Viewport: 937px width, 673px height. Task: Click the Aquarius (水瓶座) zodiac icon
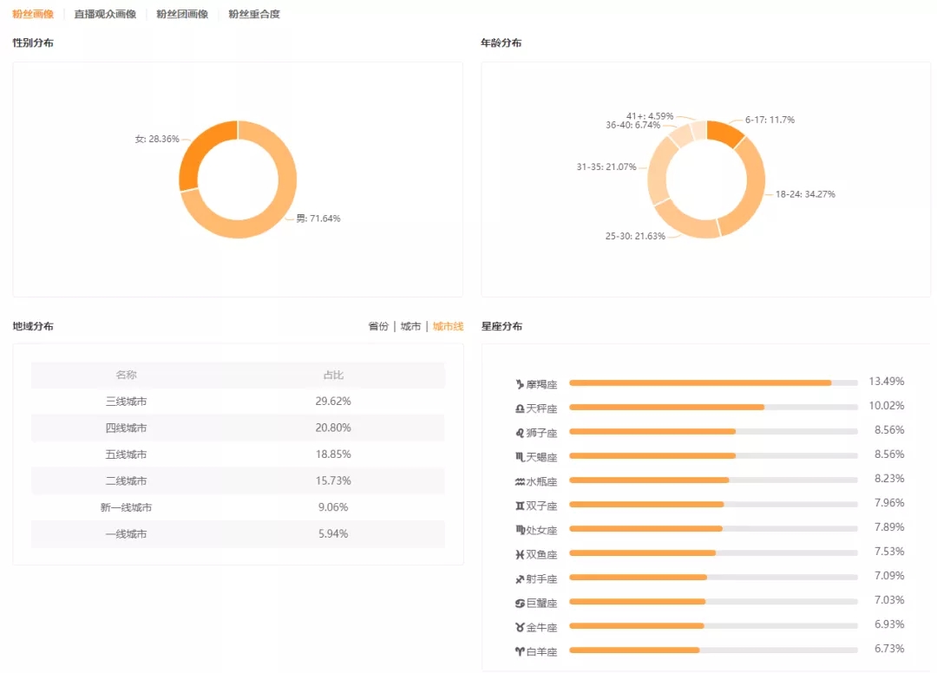tap(520, 480)
